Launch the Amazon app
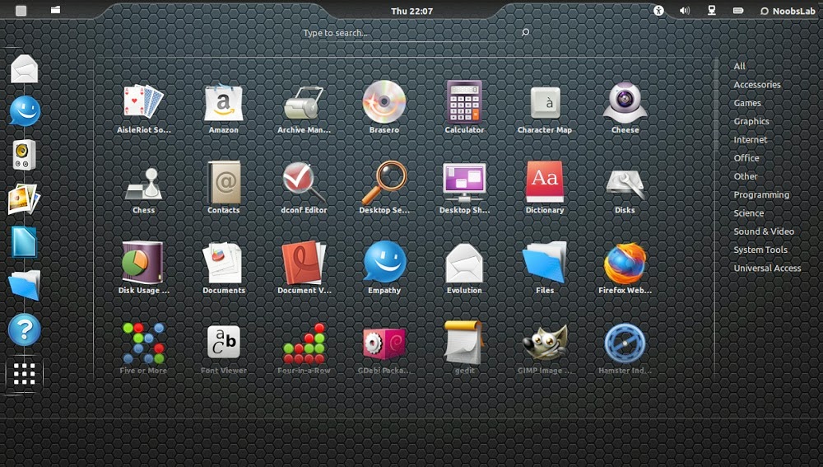 click(224, 108)
